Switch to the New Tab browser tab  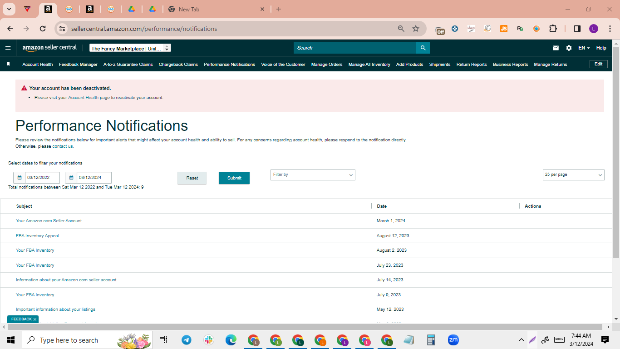tap(216, 9)
